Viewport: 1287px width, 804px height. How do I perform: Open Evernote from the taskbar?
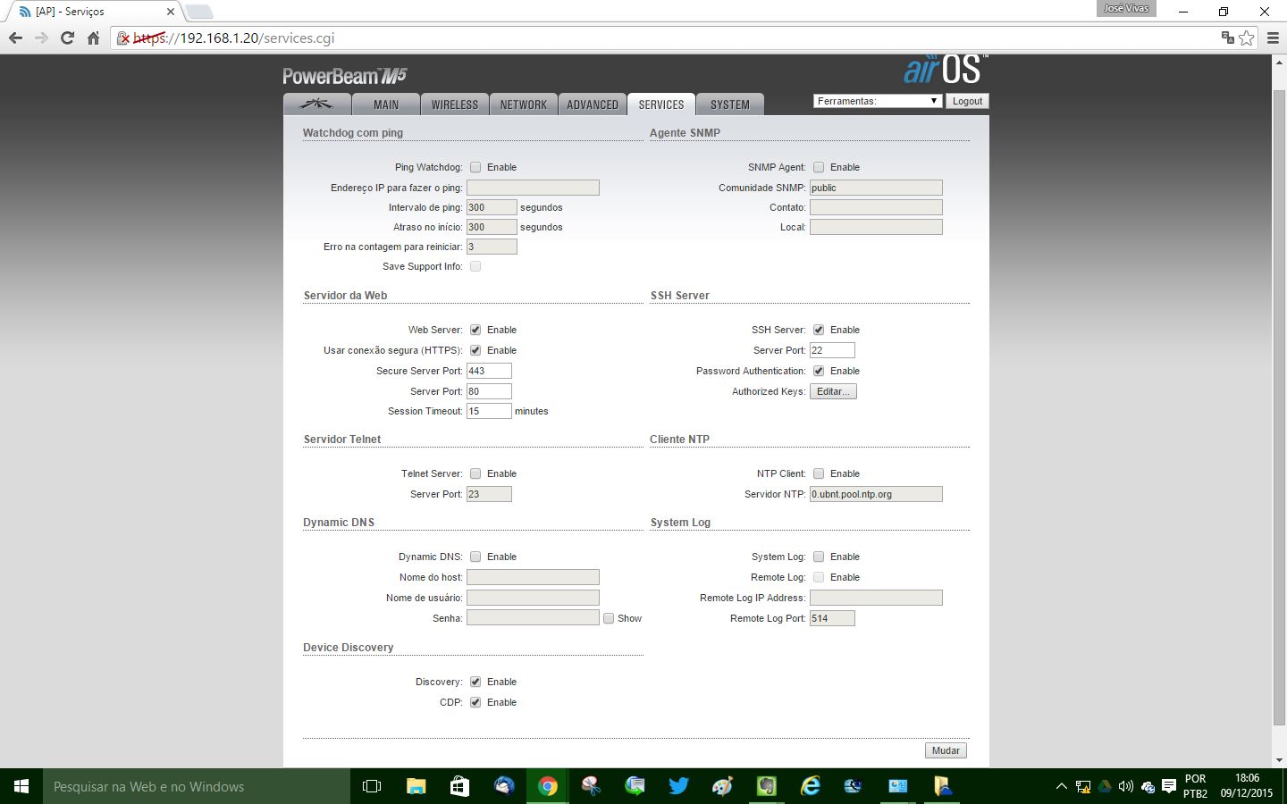point(766,786)
